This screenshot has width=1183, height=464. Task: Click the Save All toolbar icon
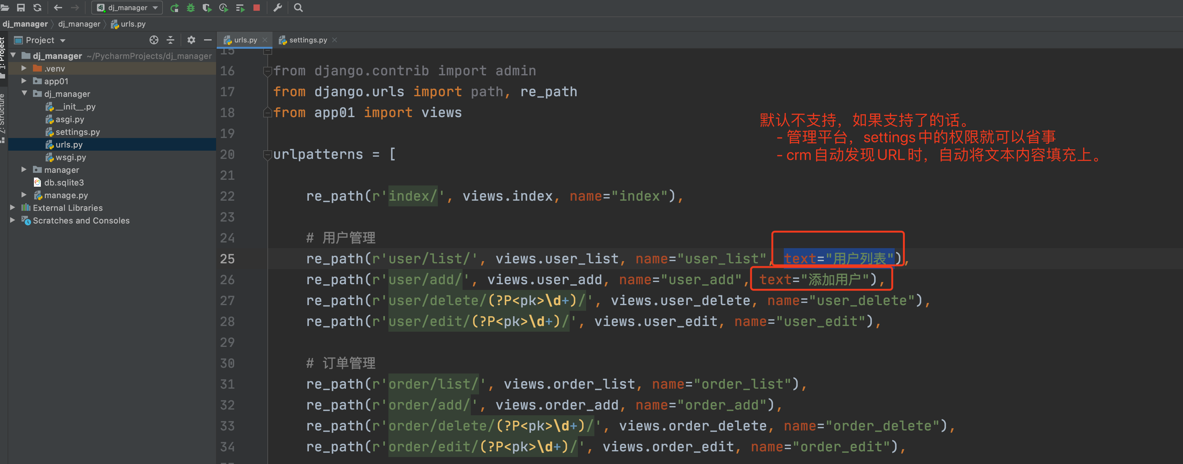coord(21,7)
